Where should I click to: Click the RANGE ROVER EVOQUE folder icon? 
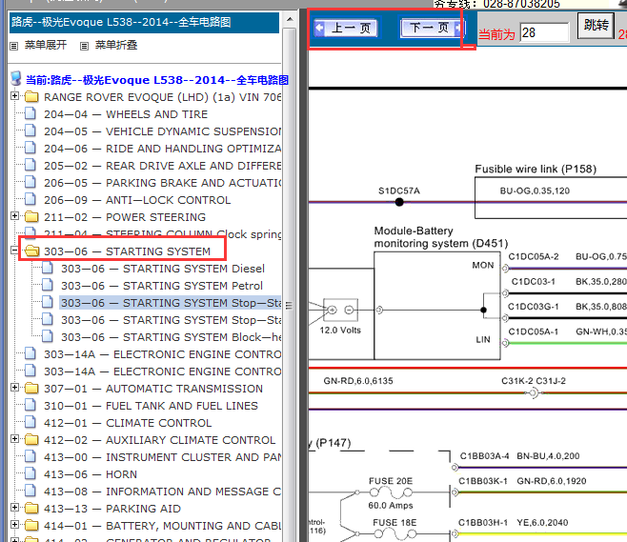coord(31,97)
